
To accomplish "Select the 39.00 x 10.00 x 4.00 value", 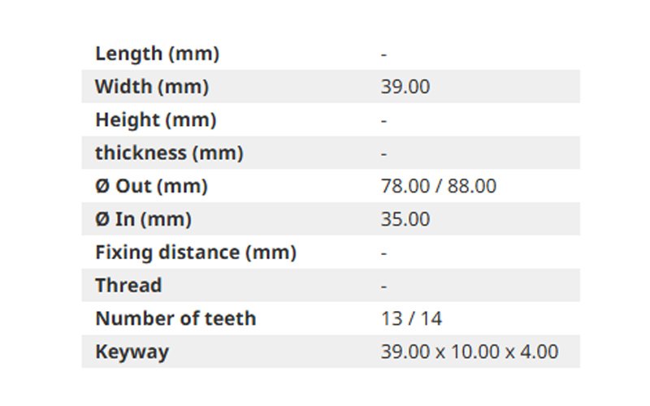I will 470,352.
